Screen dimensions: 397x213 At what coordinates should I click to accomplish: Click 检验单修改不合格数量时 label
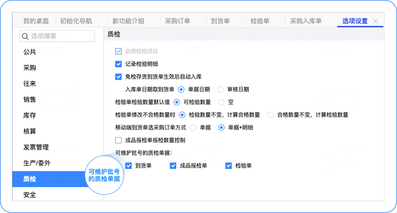(x=145, y=115)
